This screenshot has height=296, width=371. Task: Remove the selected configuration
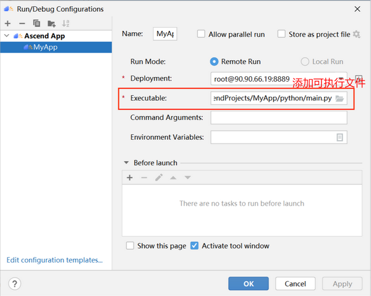[x=22, y=24]
